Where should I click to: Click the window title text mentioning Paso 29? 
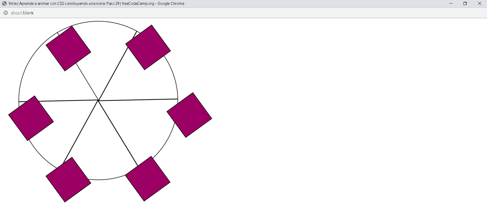tap(96, 4)
